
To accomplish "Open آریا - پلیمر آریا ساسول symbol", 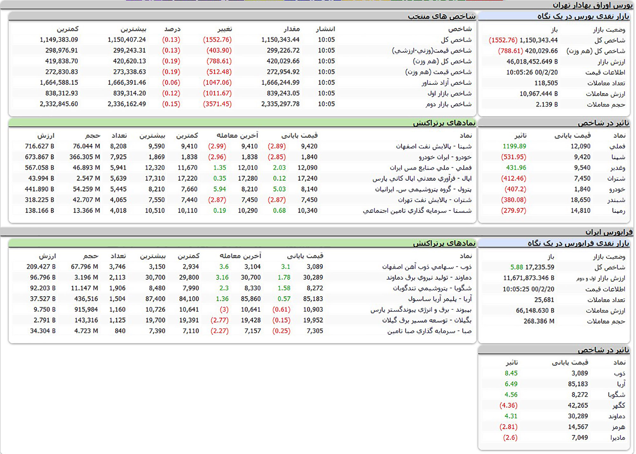I will click(x=439, y=299).
